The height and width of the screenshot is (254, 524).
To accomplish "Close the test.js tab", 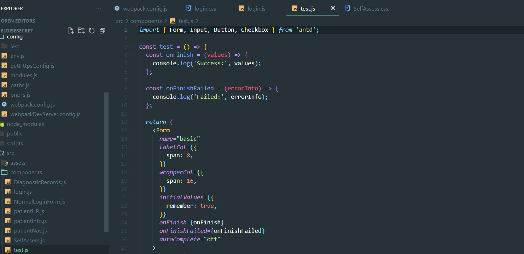I will coord(333,8).
